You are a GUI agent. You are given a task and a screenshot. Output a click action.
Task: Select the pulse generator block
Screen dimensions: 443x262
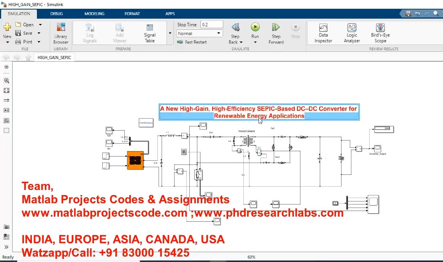tap(184, 152)
